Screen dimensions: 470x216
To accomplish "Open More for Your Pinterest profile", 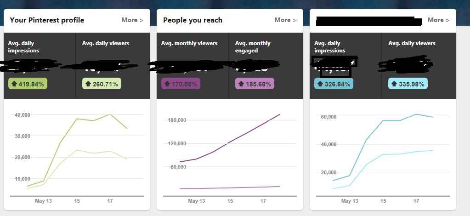I will 132,20.
